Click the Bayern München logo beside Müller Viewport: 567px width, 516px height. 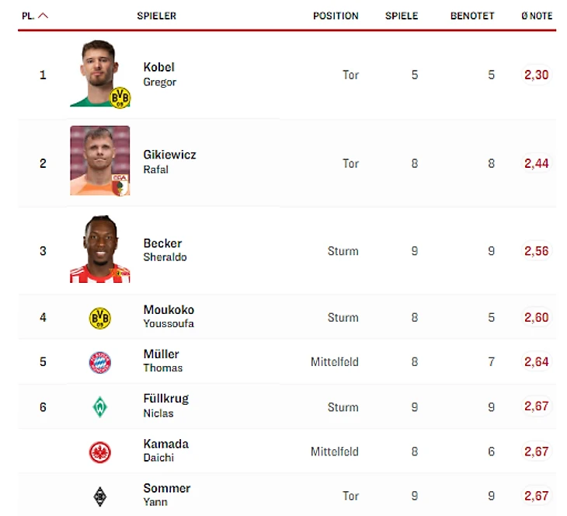pos(99,362)
